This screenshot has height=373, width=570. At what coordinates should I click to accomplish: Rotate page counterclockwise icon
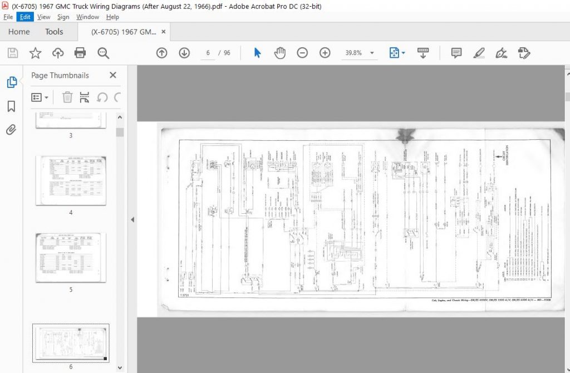coord(102,97)
